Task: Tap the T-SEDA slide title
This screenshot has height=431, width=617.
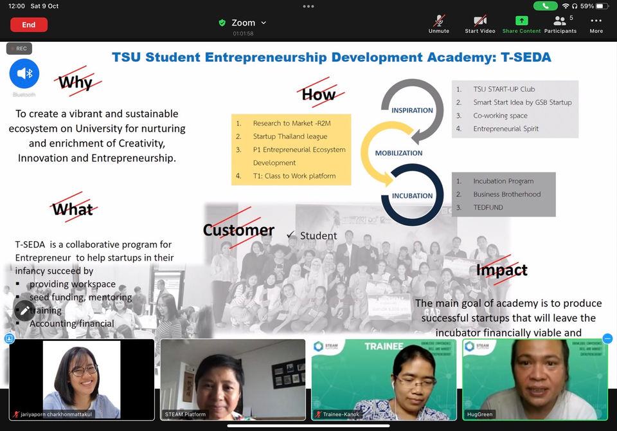Action: [x=332, y=57]
